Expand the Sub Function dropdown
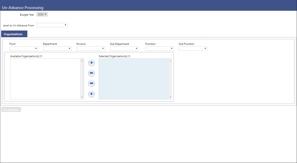 tap(193, 48)
